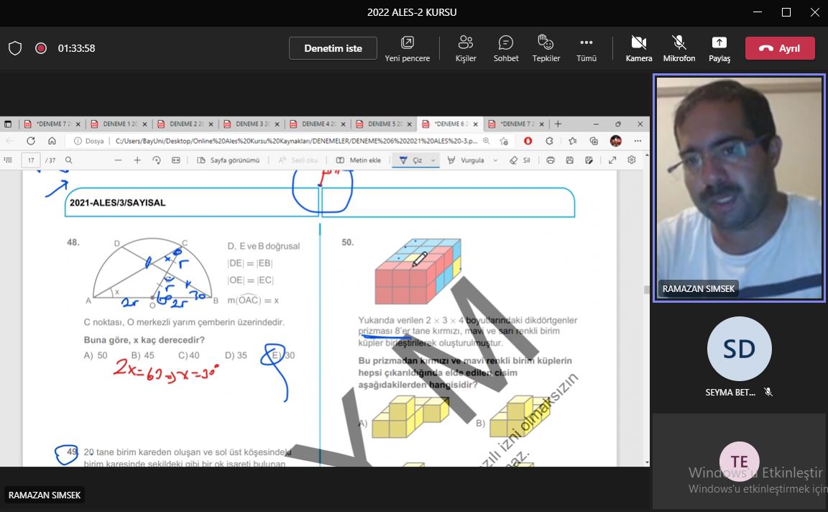Unmute the Mikrofon
The width and height of the screenshot is (828, 512).
pyautogui.click(x=679, y=49)
